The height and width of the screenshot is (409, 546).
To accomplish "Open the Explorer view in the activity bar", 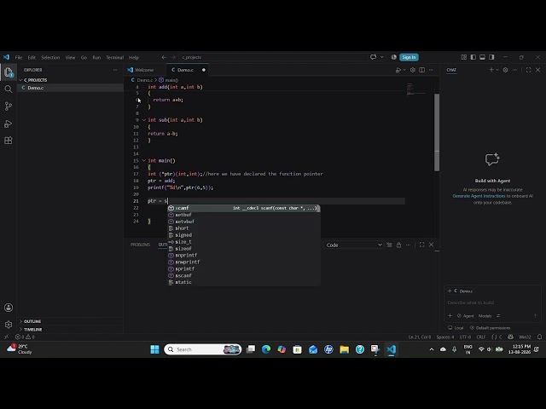I will 9,72.
